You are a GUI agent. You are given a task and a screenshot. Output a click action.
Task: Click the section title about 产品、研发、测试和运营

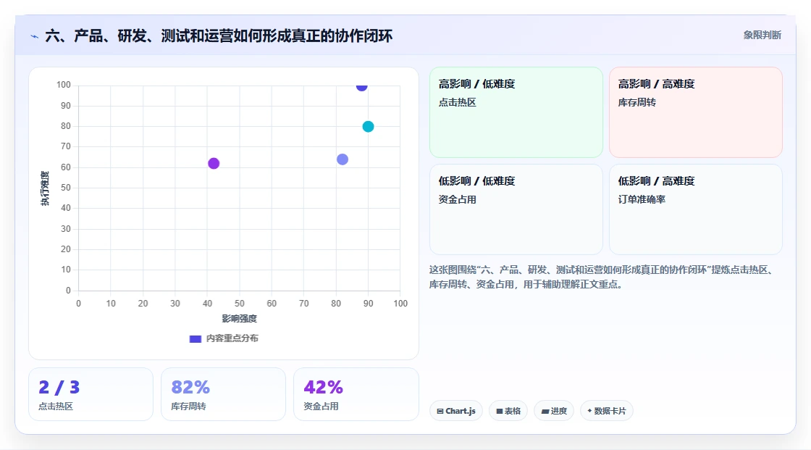219,36
